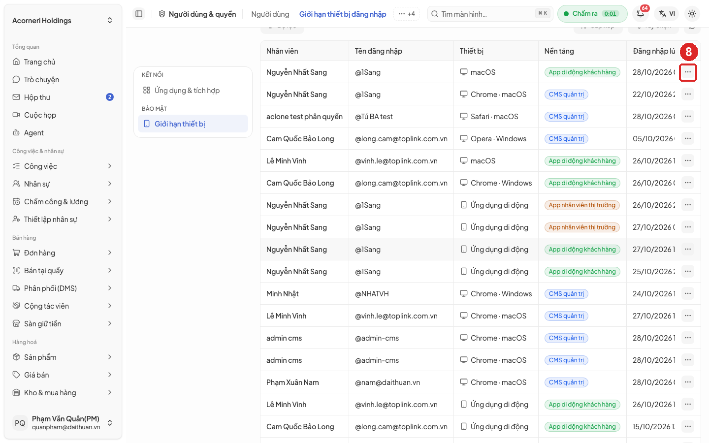Open Thiết lập nhân sự in the sidebar

tap(63, 220)
